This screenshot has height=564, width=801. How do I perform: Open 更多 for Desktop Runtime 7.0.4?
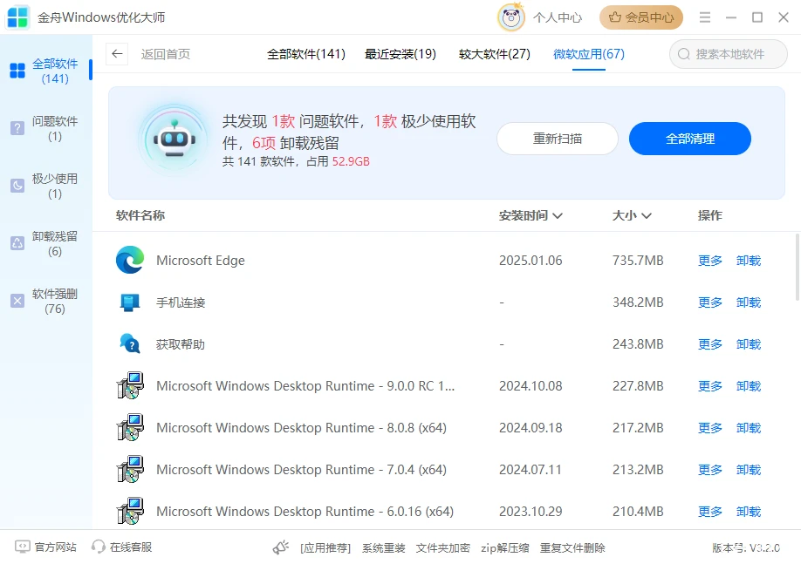point(710,470)
